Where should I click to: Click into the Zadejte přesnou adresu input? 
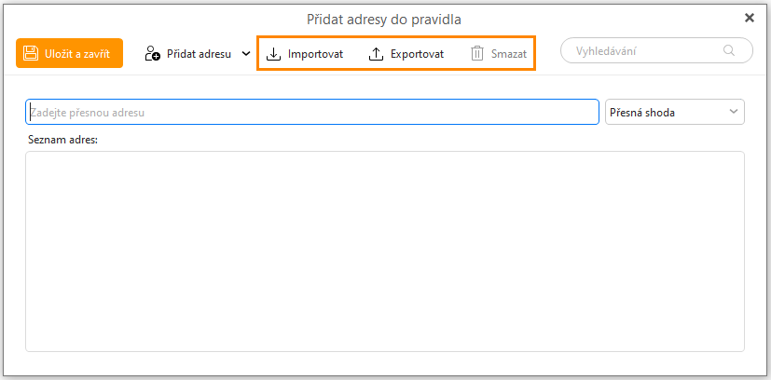tap(311, 113)
